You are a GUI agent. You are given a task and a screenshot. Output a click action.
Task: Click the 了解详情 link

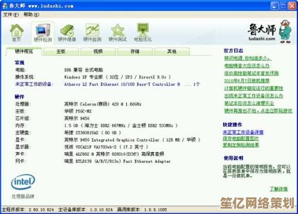pyautogui.click(x=278, y=189)
